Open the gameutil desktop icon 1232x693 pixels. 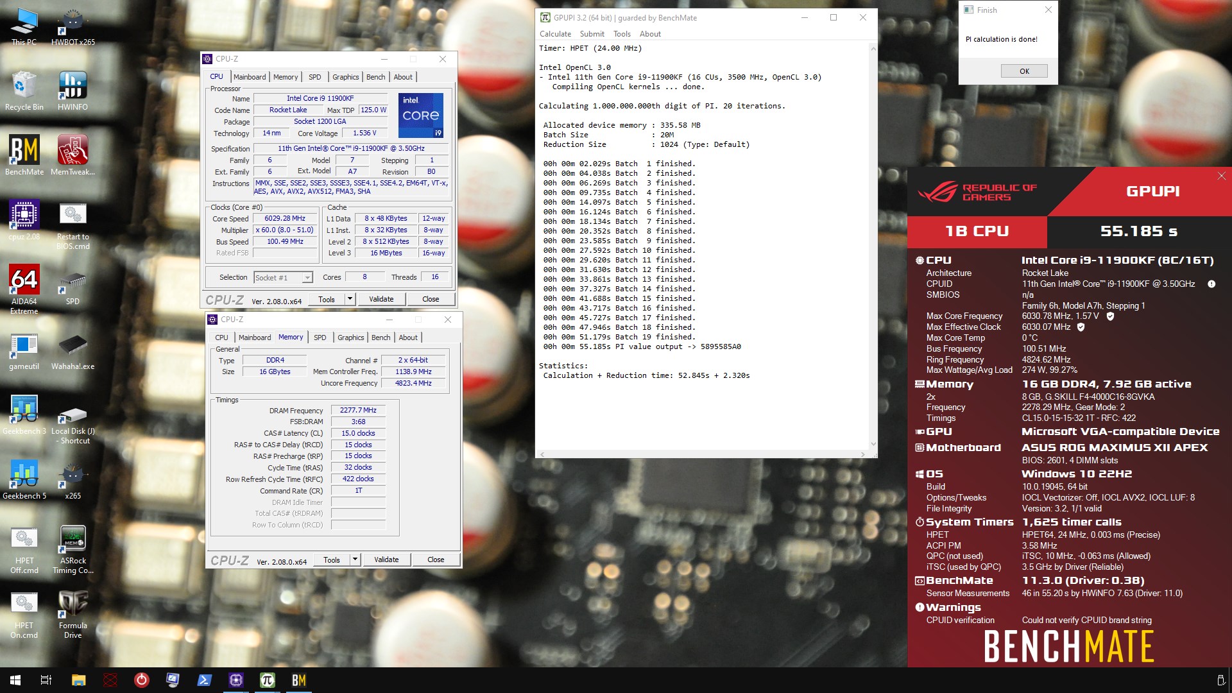coord(24,351)
